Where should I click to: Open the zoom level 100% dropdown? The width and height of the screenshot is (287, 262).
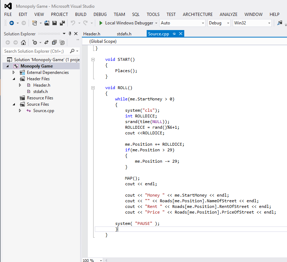click(x=101, y=260)
